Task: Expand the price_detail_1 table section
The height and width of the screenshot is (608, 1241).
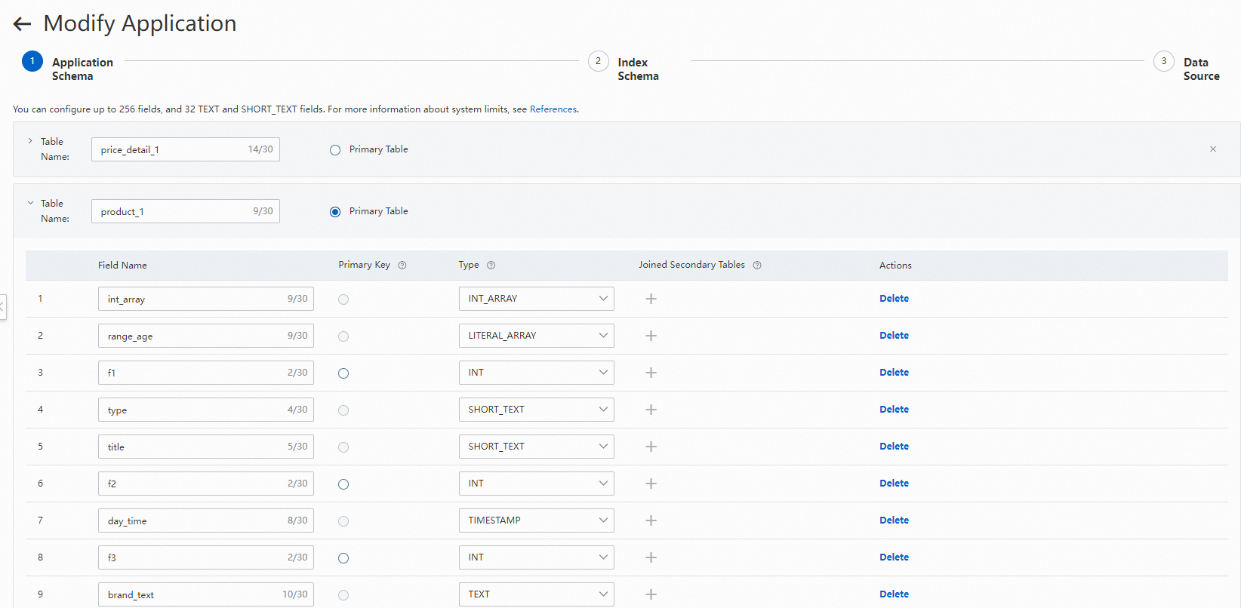Action: (x=30, y=141)
